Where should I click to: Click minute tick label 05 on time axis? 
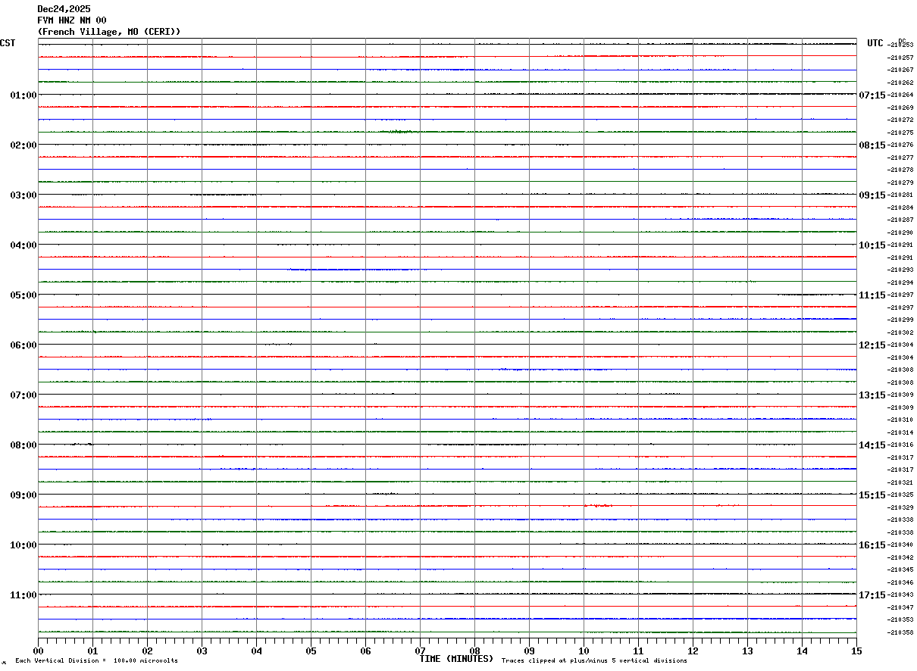(x=311, y=651)
